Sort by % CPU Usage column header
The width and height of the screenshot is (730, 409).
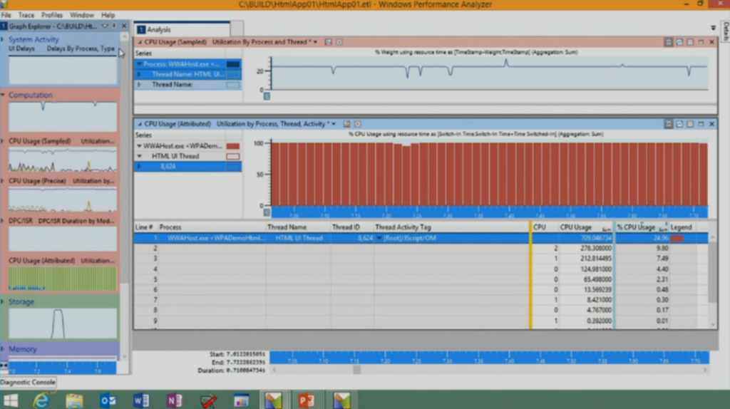tap(642, 227)
